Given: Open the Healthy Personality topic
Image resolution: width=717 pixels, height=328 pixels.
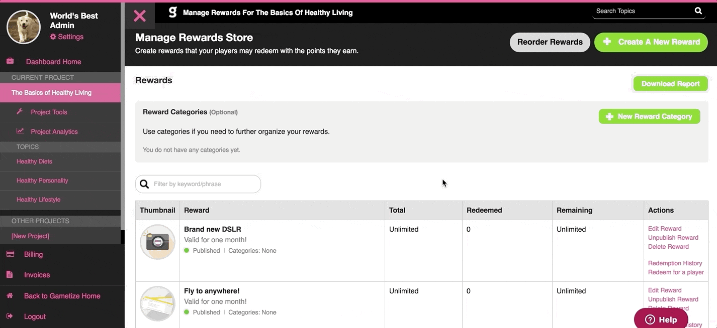Looking at the screenshot, I should point(42,181).
